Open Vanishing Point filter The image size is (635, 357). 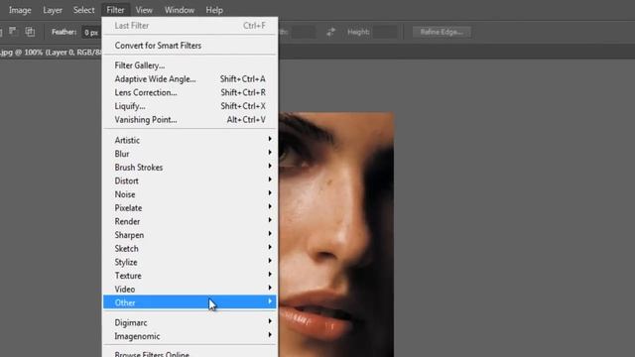(190, 120)
